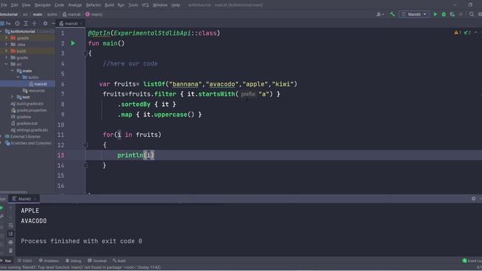The height and width of the screenshot is (271, 482).
Task: Open TODO tool window tab
Action: 25,261
